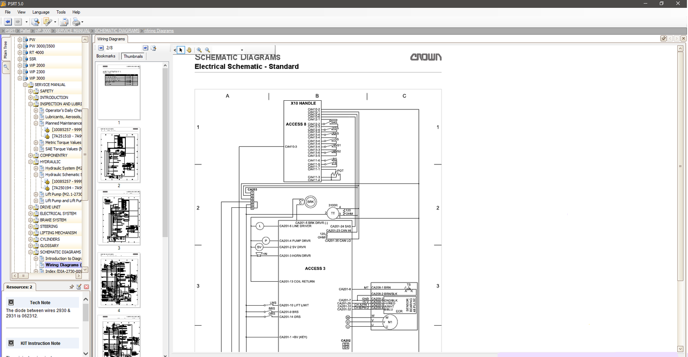Go to next page of the diagram
688x357 pixels.
click(145, 47)
